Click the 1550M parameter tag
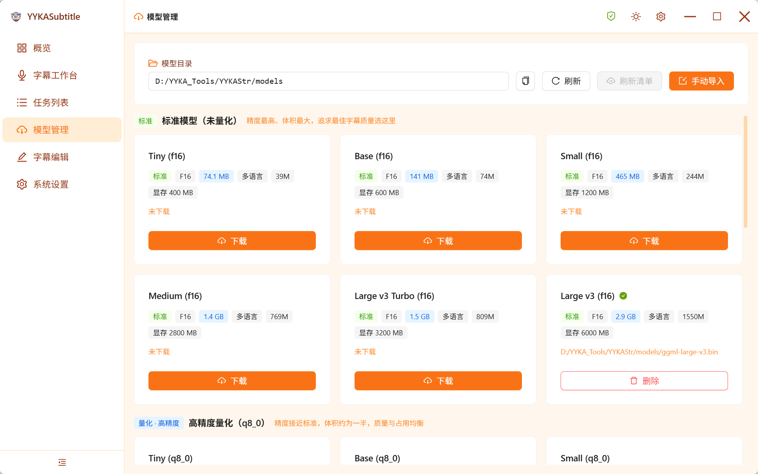758x474 pixels. coord(693,316)
